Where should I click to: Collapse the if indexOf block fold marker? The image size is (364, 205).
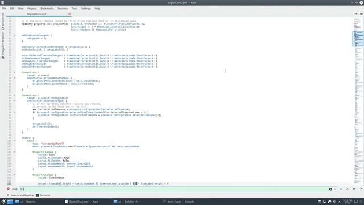tap(14, 112)
